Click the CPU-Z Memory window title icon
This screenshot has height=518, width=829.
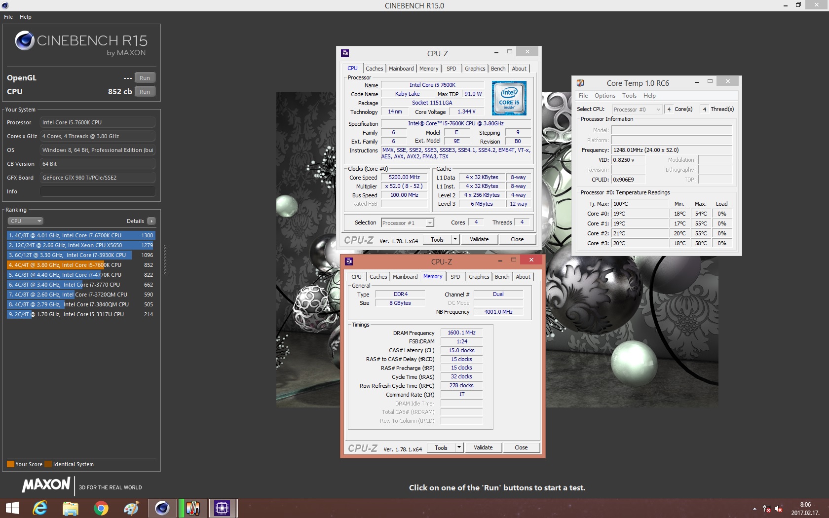tap(349, 261)
